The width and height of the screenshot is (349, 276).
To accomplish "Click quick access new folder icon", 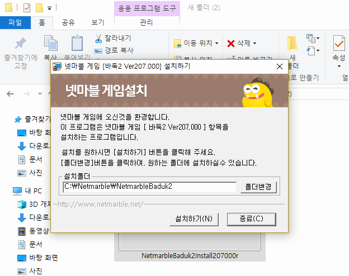I will 39,8.
